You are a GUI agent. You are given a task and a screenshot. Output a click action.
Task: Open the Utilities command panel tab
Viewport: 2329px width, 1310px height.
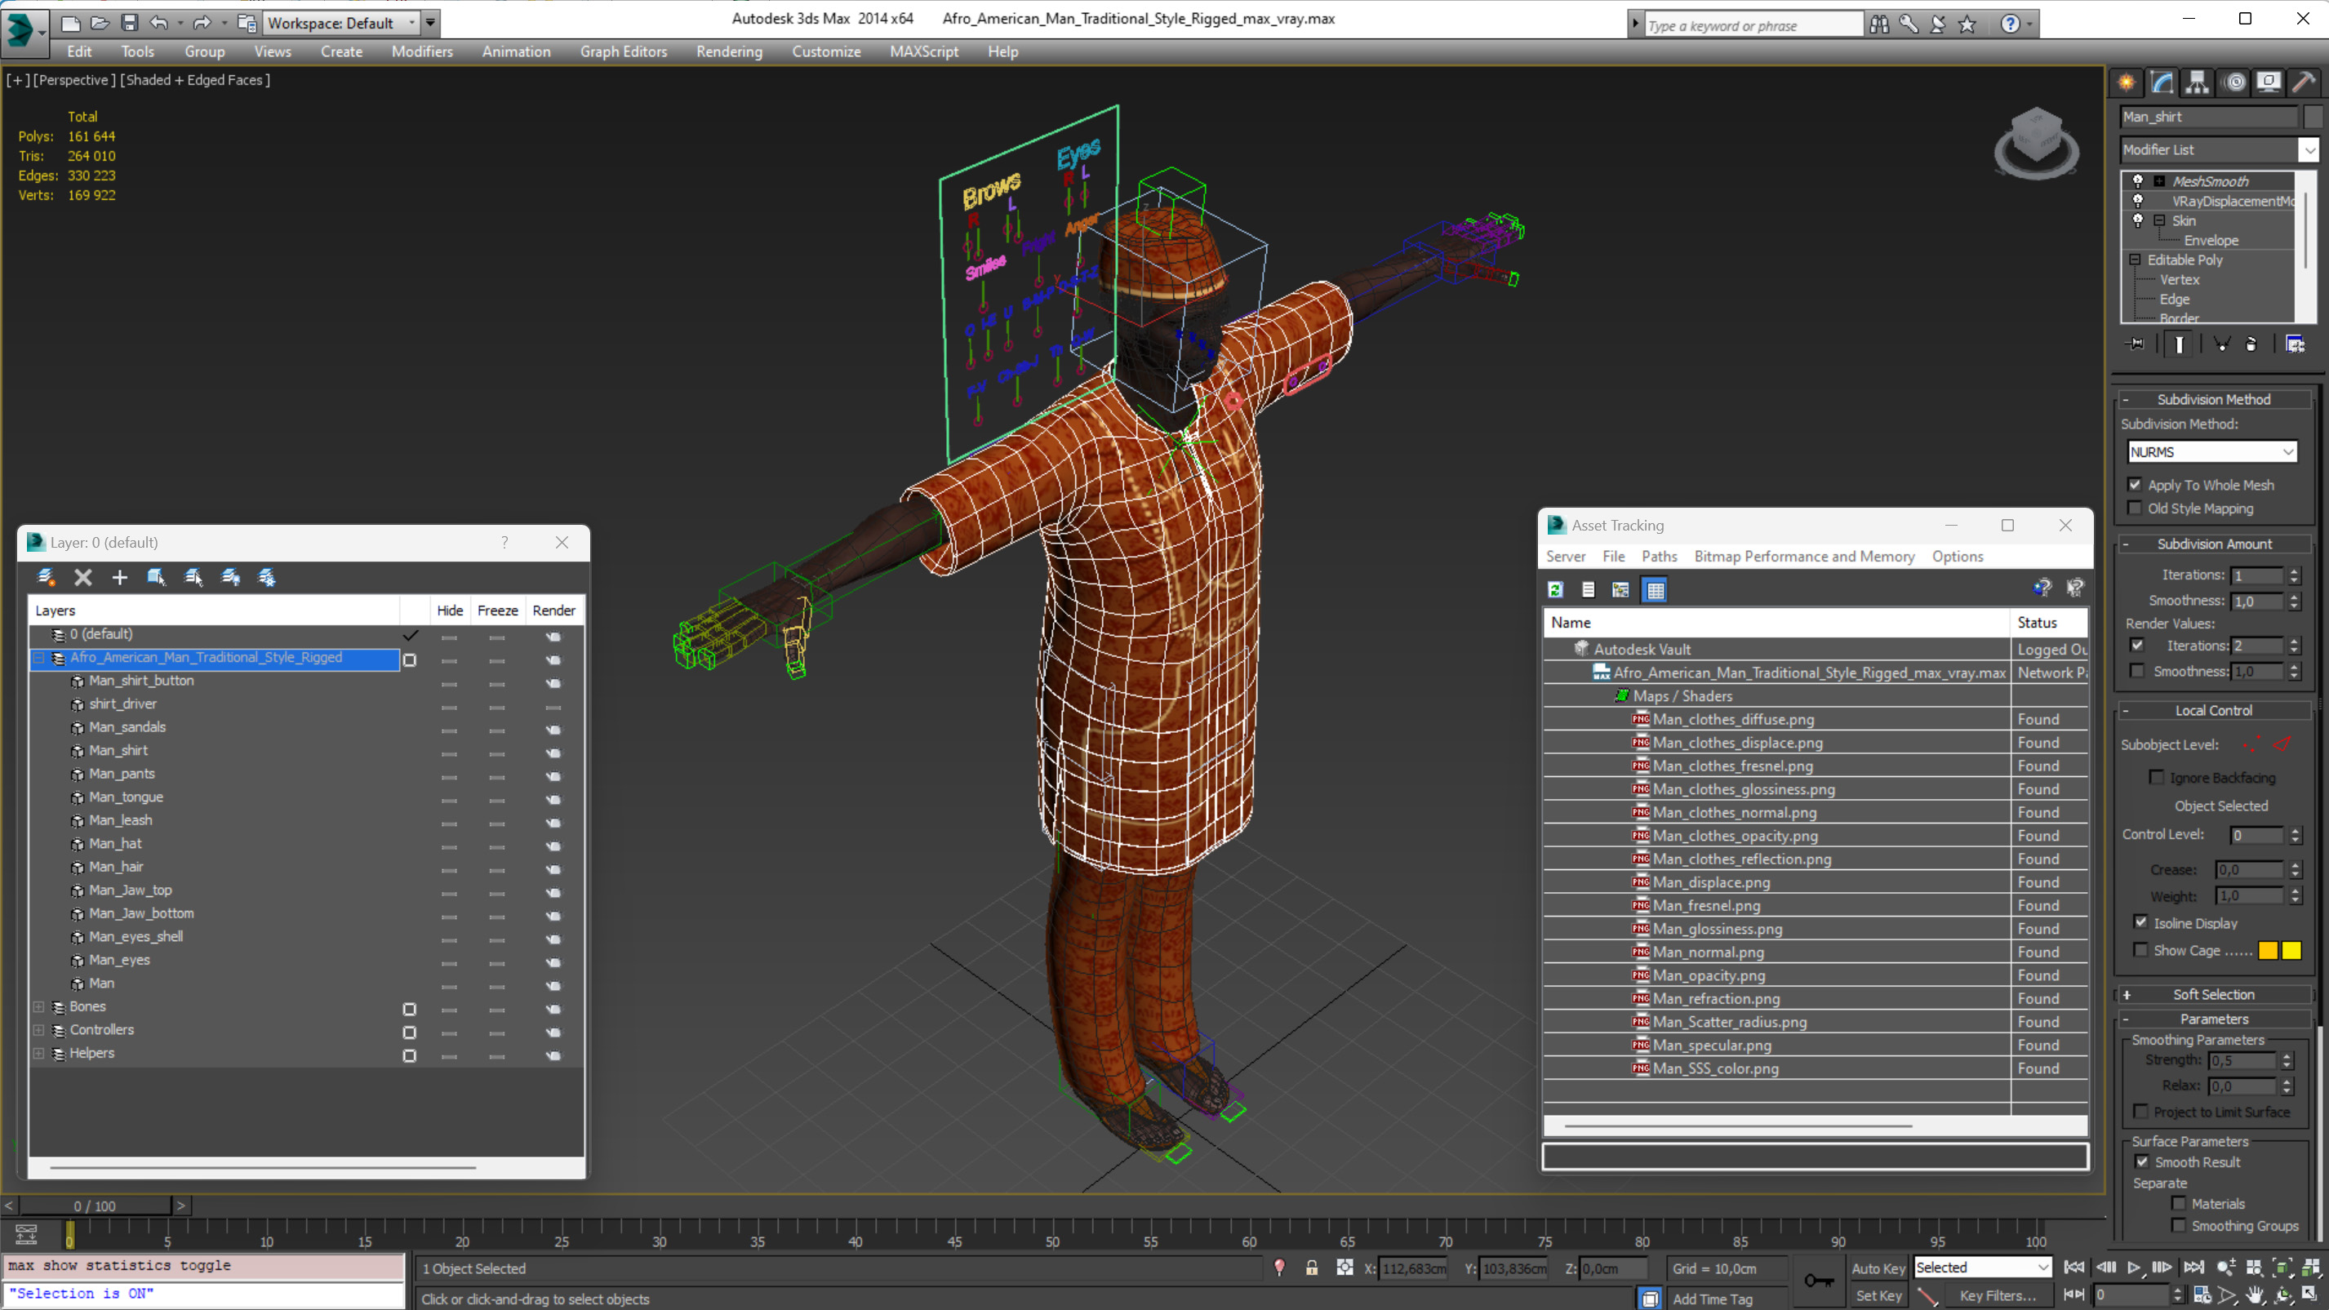tap(2304, 82)
